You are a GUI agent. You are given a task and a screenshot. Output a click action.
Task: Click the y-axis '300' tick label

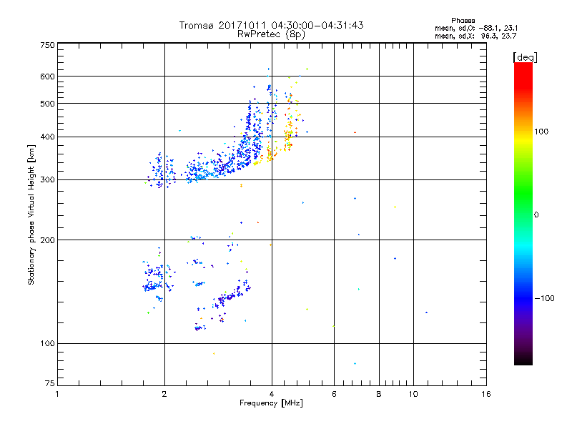47,179
